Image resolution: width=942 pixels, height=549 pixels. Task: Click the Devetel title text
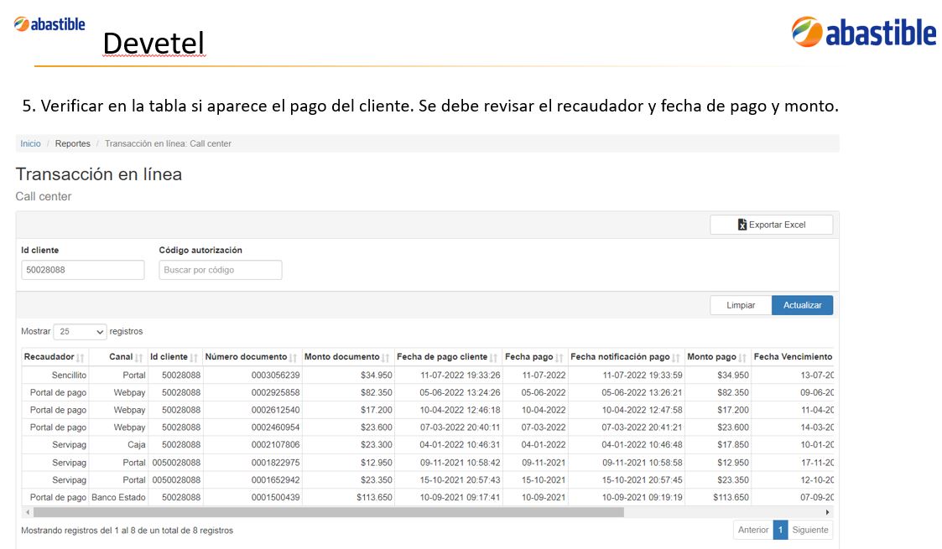click(x=154, y=44)
